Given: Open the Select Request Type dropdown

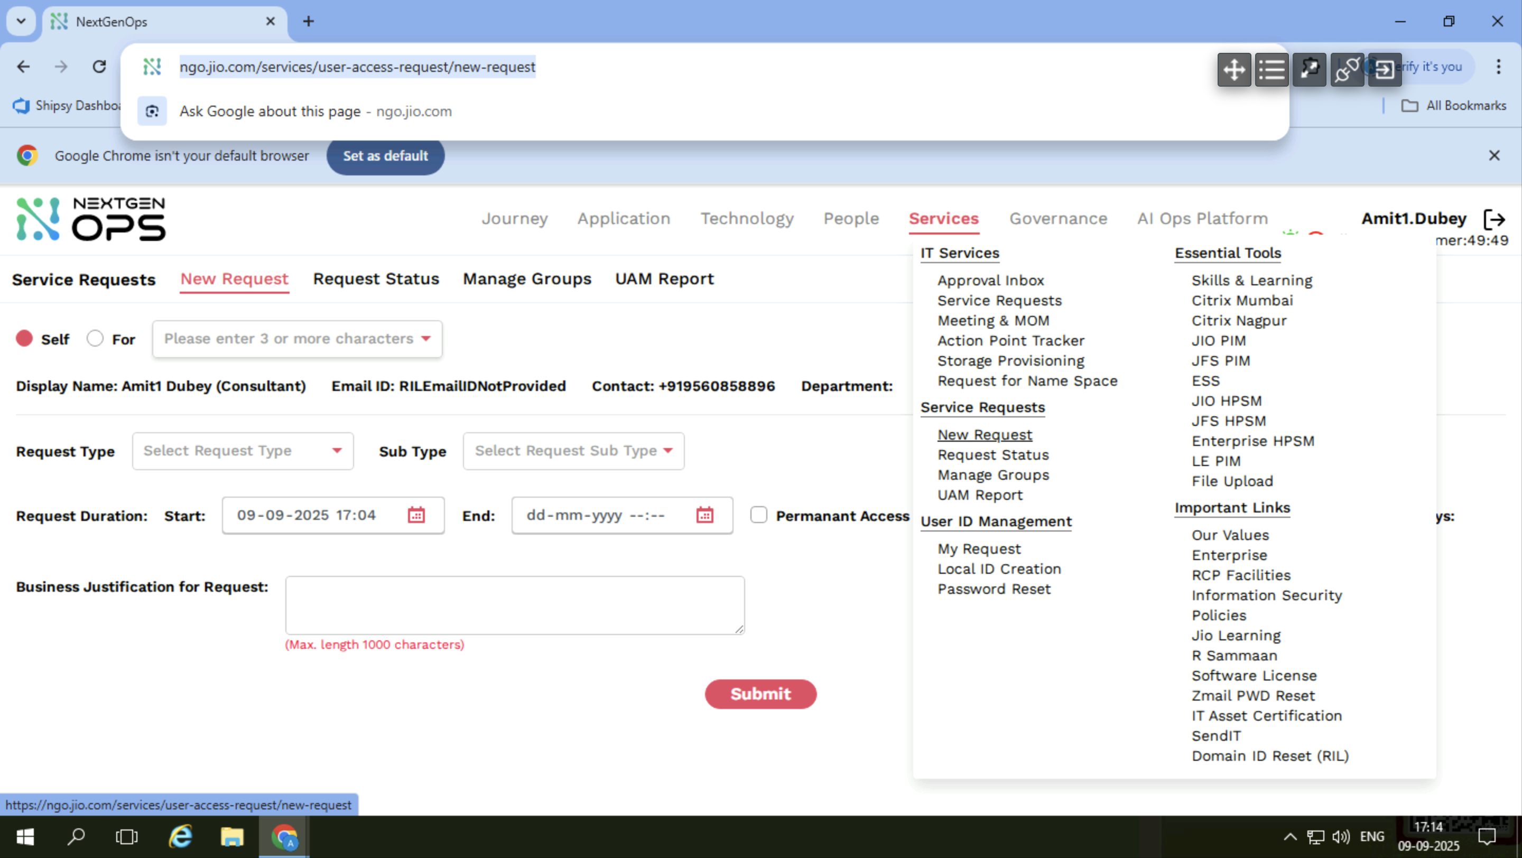Looking at the screenshot, I should point(242,451).
